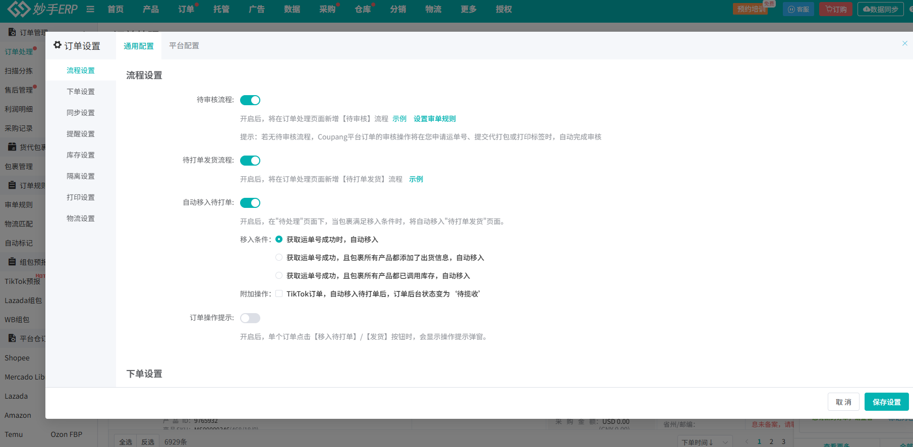Select 同步设置 in settings navigation
The width and height of the screenshot is (913, 447).
tap(81, 113)
